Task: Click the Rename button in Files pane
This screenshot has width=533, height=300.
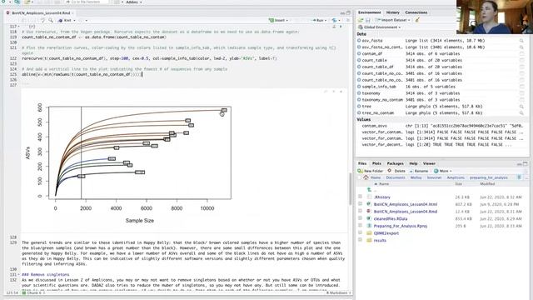Action: tap(419, 171)
